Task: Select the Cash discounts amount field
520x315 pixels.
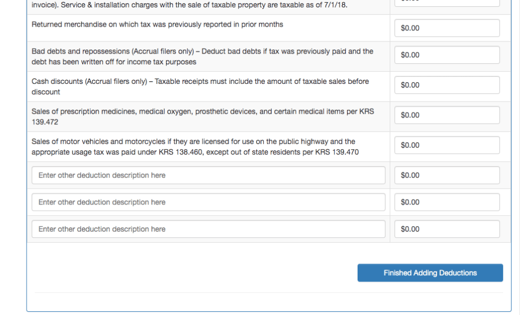Action: tap(447, 85)
